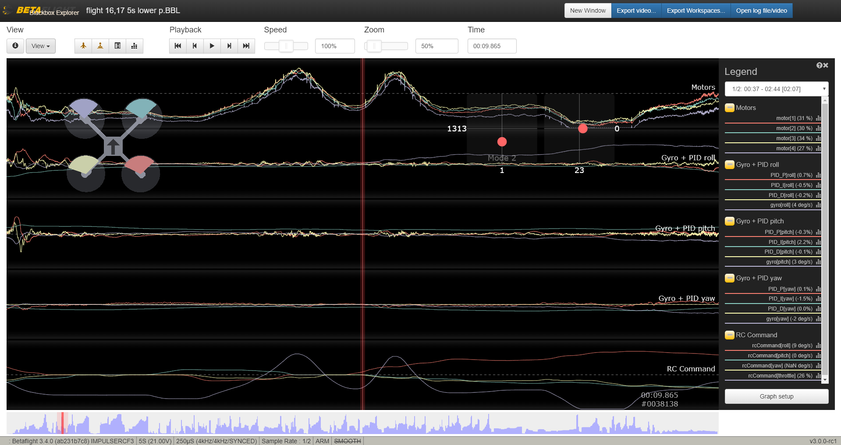
Task: Close the Legend panel
Action: point(826,65)
